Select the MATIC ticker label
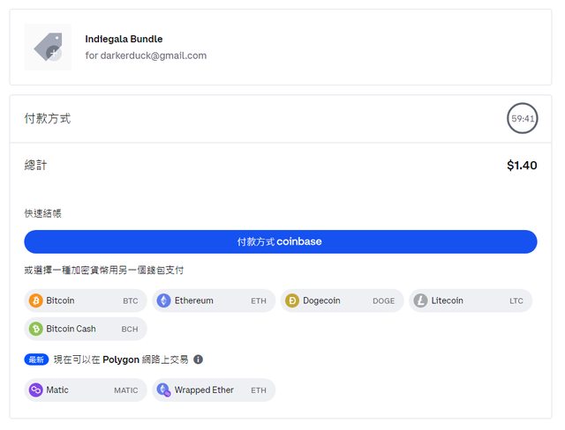The image size is (565, 430). pyautogui.click(x=125, y=390)
